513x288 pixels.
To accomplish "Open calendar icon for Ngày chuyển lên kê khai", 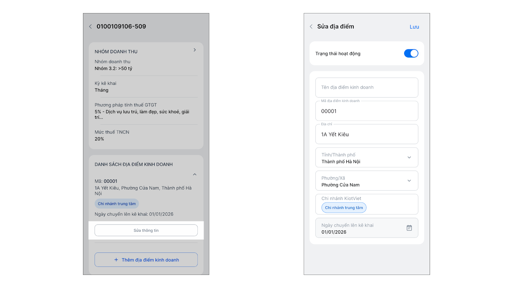I will pyautogui.click(x=409, y=228).
